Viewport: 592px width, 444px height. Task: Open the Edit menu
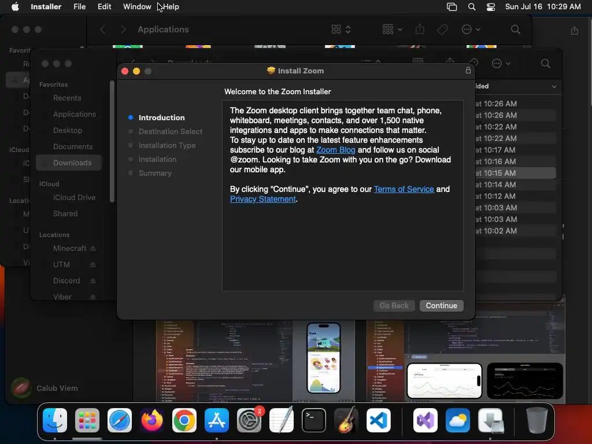[104, 7]
